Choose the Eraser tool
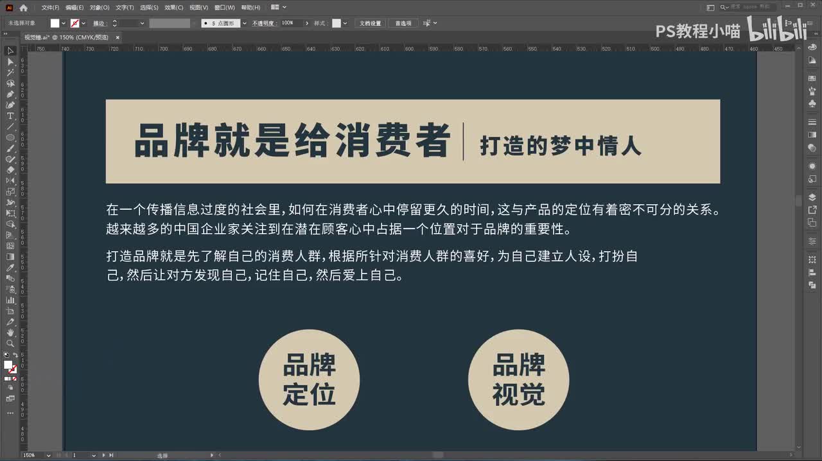 (x=10, y=170)
